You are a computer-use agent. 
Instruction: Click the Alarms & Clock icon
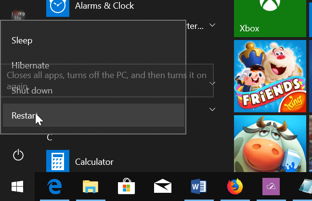coord(58,7)
